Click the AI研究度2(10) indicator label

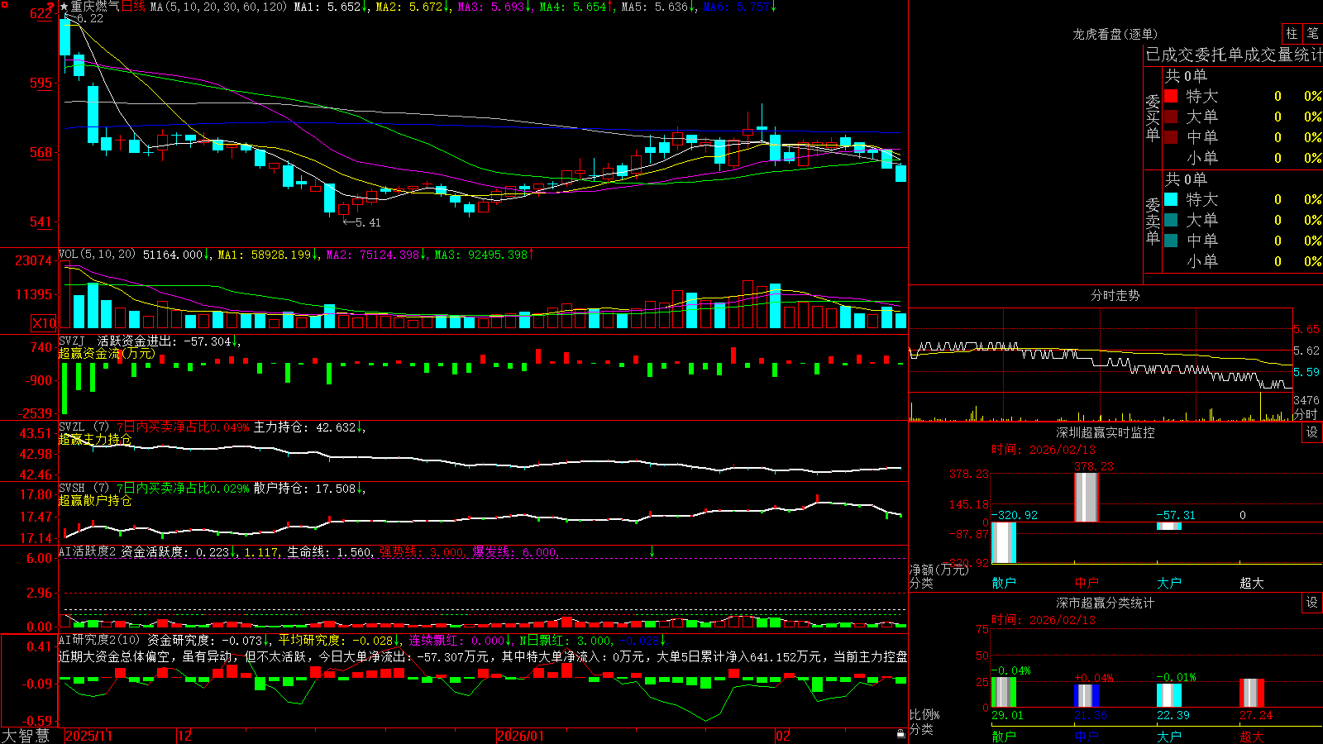coord(99,640)
